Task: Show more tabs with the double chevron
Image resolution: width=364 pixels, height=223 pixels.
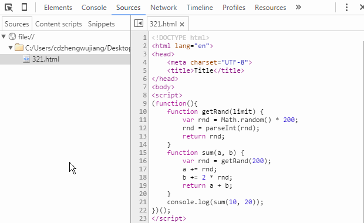Action: [298, 7]
